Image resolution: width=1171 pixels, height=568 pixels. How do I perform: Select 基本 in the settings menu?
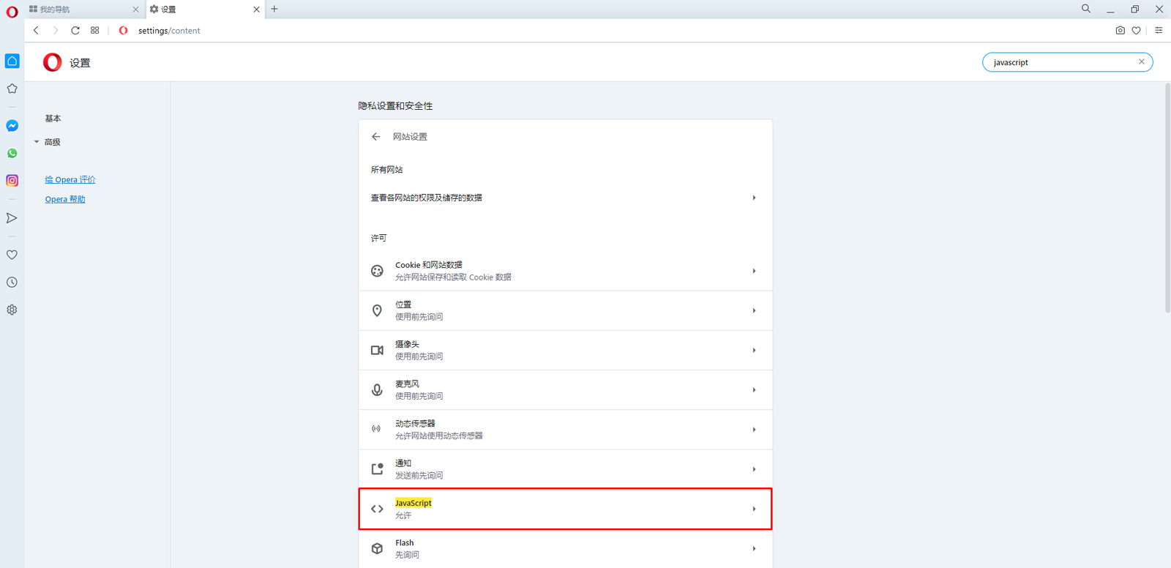click(53, 119)
